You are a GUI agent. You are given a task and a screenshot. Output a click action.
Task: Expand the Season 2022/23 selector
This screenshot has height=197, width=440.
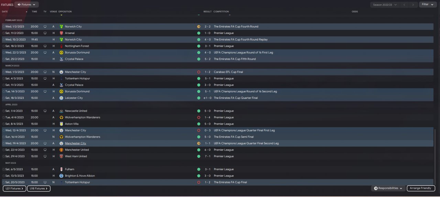pyautogui.click(x=385, y=5)
